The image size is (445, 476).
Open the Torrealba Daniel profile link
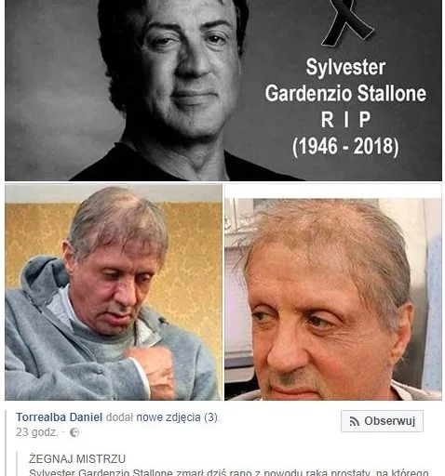click(59, 417)
